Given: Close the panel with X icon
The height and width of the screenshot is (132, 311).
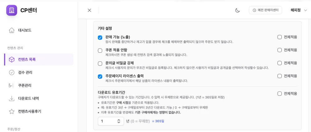Looking at the screenshot, I should pos(90,11).
